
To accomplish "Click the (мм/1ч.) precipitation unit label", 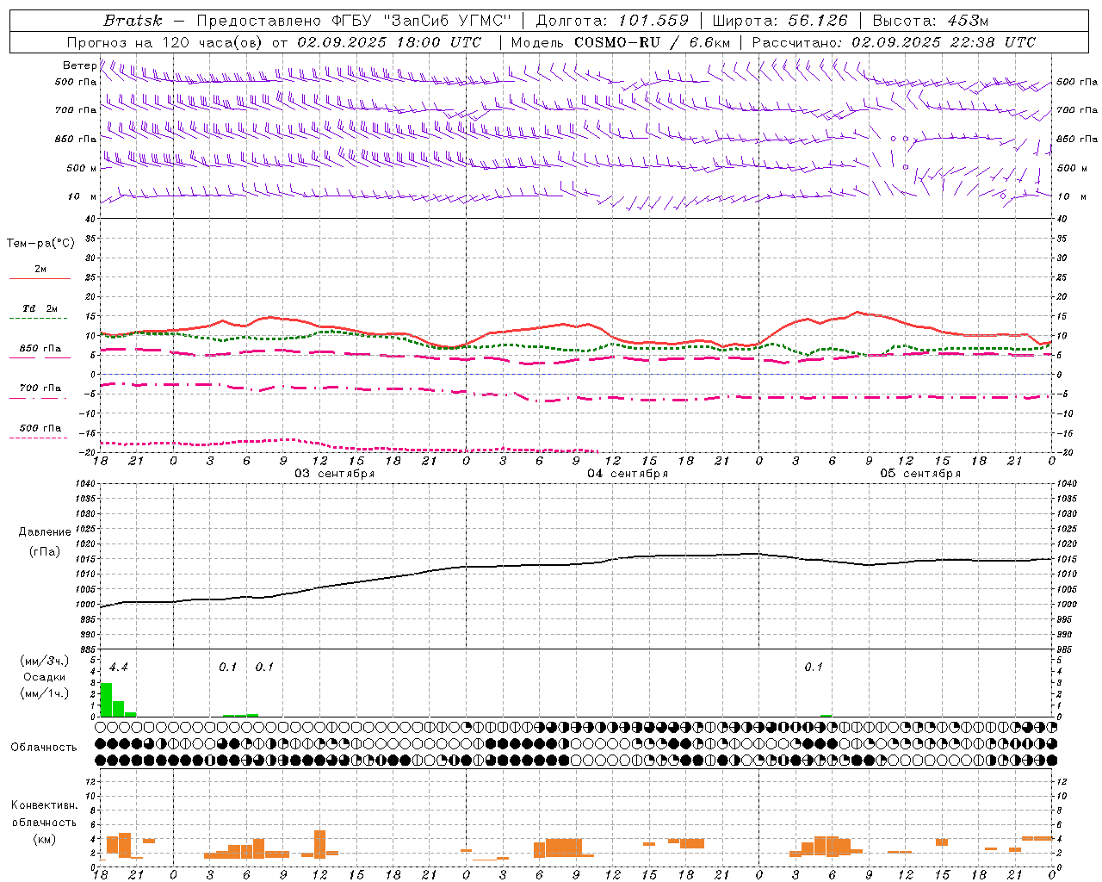I will coord(45,693).
